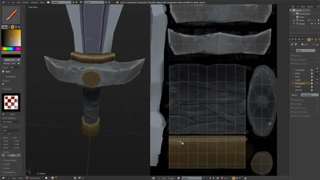Viewport: 320px width, 180px height.
Task: Open the Texture Paint mode dropdown
Action: 33,178
